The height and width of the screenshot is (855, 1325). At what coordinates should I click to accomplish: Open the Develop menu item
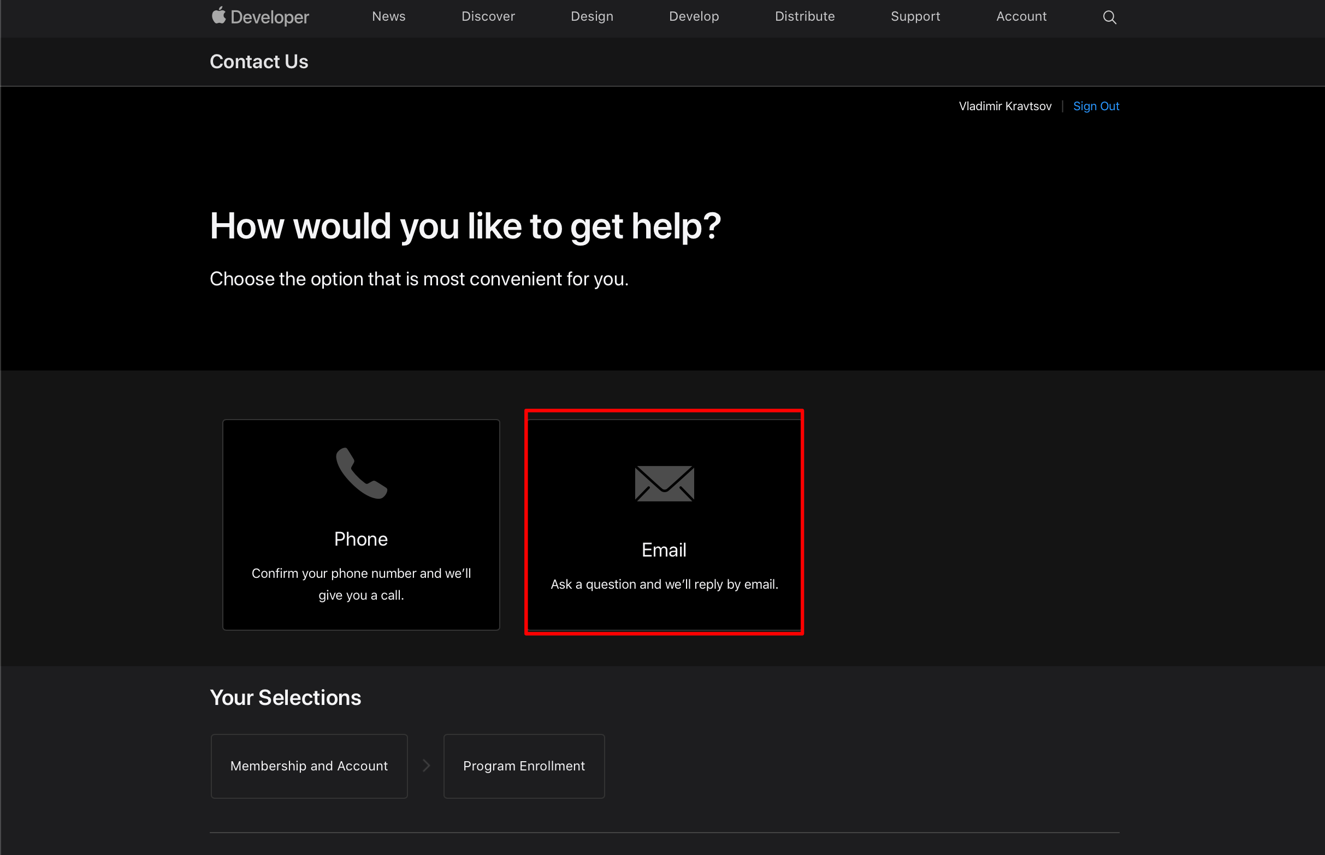694,17
